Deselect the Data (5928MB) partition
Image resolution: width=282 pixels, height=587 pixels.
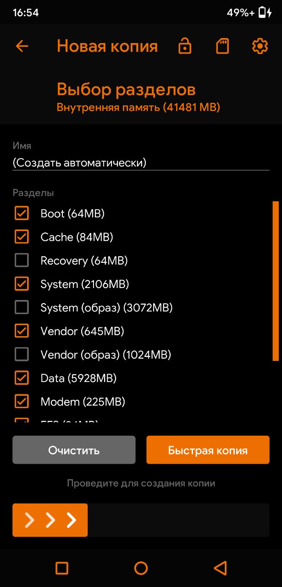click(x=22, y=378)
